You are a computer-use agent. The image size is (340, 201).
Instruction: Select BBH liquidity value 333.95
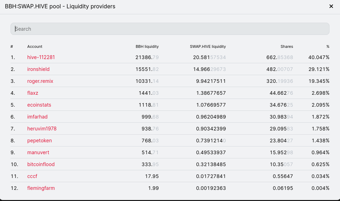point(150,164)
